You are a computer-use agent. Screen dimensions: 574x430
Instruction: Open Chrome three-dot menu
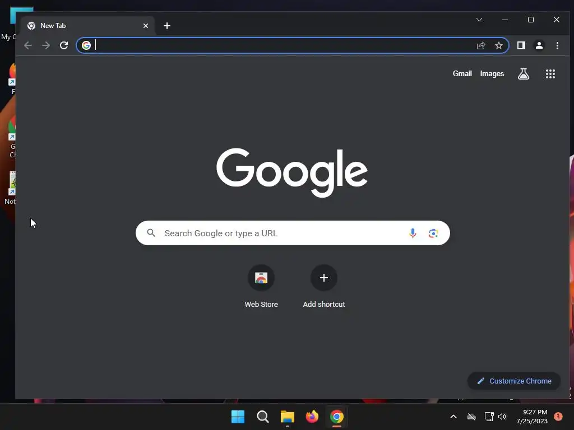point(557,45)
